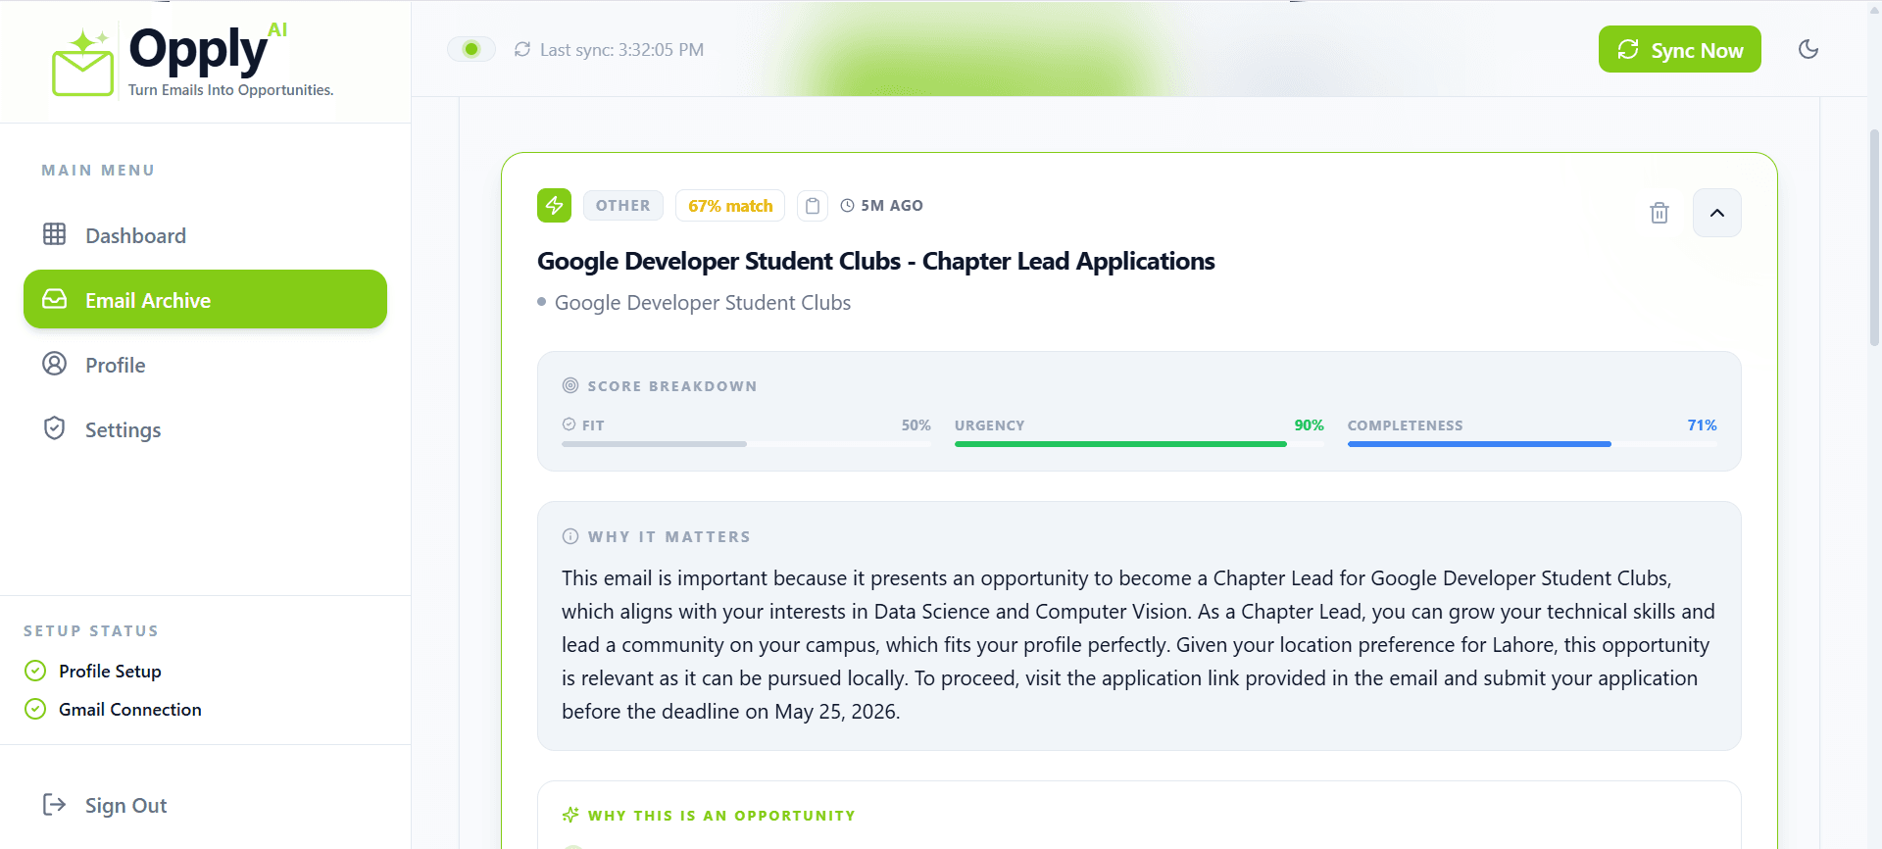Open the Profile page

tap(205, 365)
